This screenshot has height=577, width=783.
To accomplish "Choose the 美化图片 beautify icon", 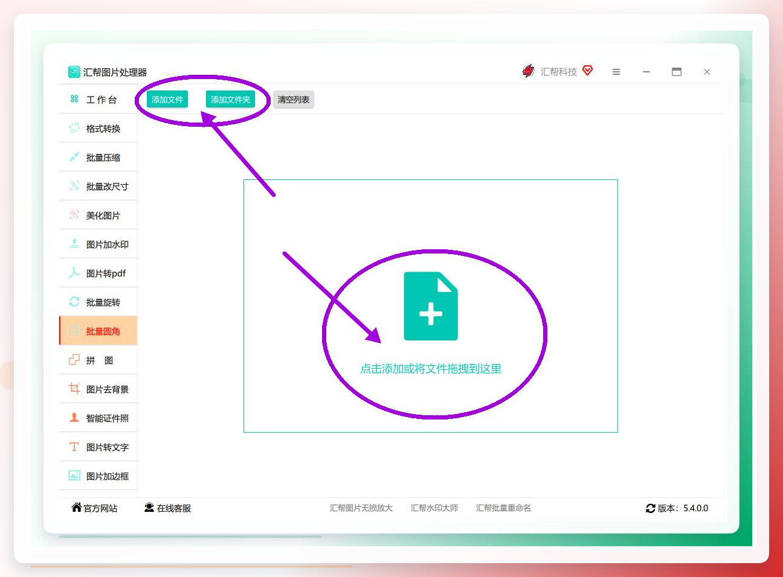I will (x=74, y=215).
